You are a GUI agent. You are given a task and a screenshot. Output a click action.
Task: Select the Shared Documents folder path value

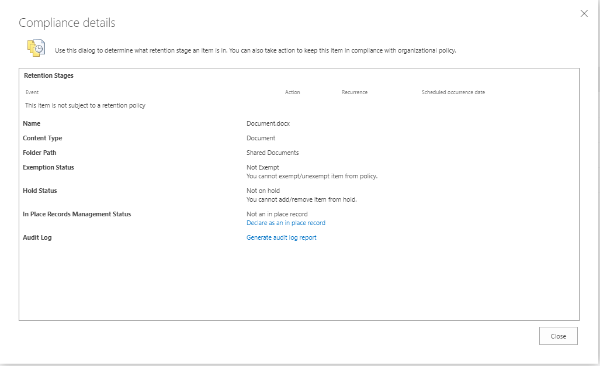(x=272, y=153)
